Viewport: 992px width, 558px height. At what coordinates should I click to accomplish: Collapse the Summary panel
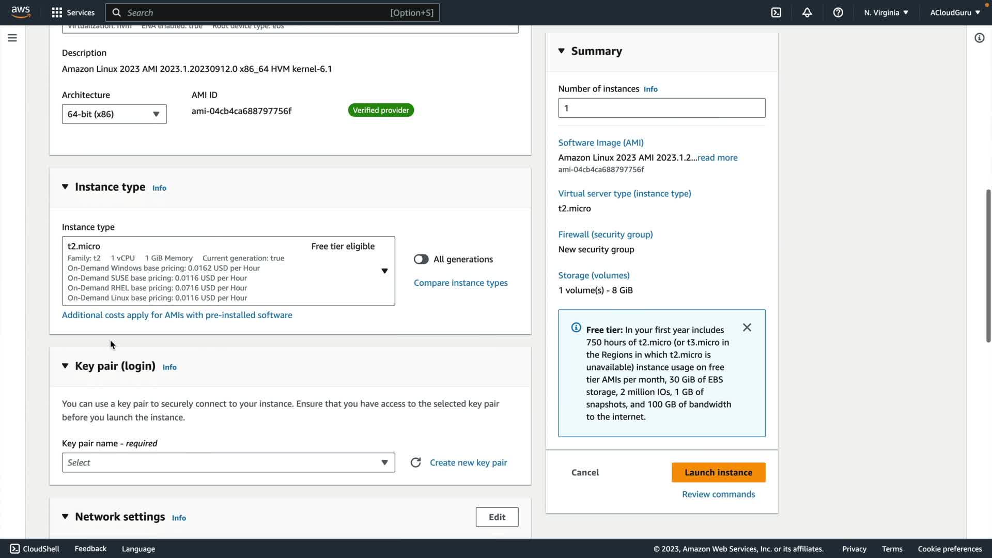click(x=562, y=51)
